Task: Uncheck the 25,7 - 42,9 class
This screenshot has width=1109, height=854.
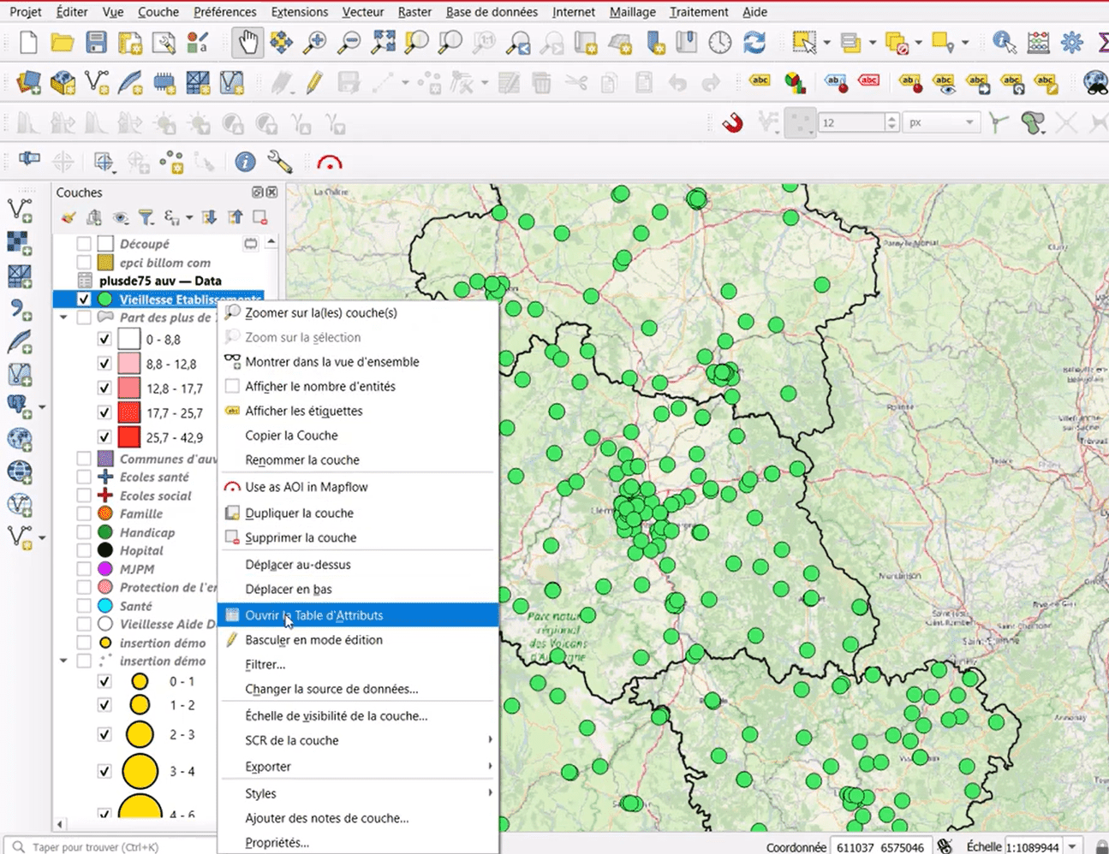Action: click(104, 437)
